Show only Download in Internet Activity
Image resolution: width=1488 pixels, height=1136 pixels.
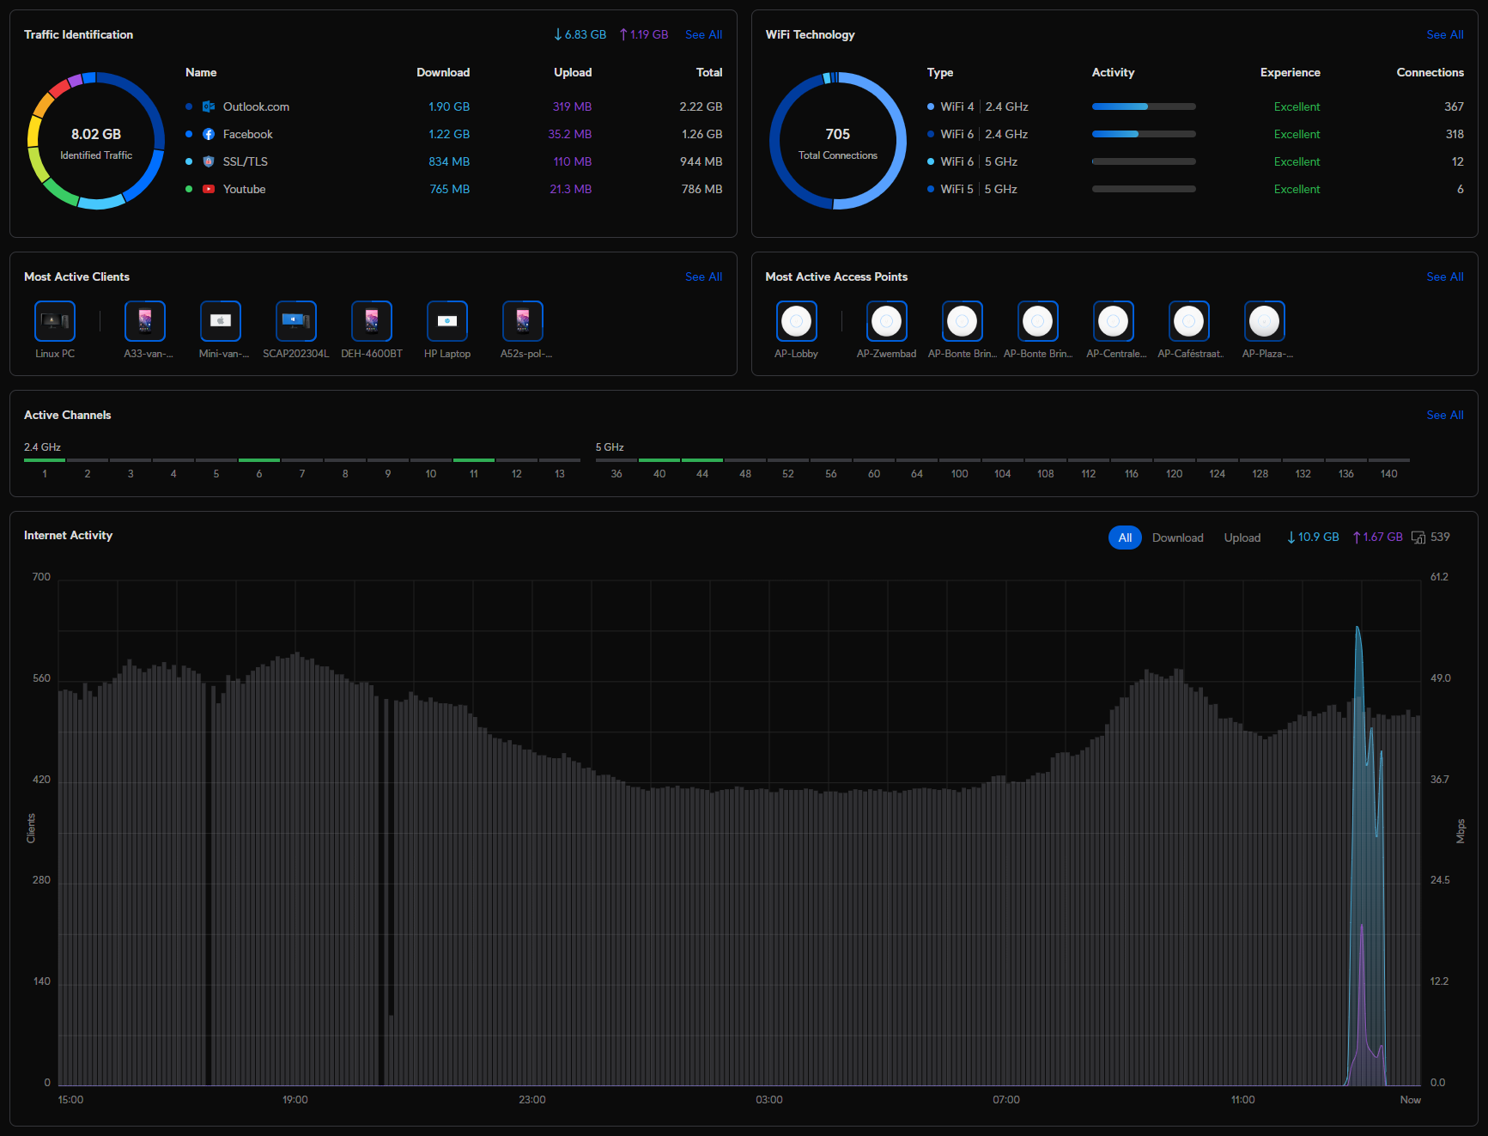point(1177,538)
